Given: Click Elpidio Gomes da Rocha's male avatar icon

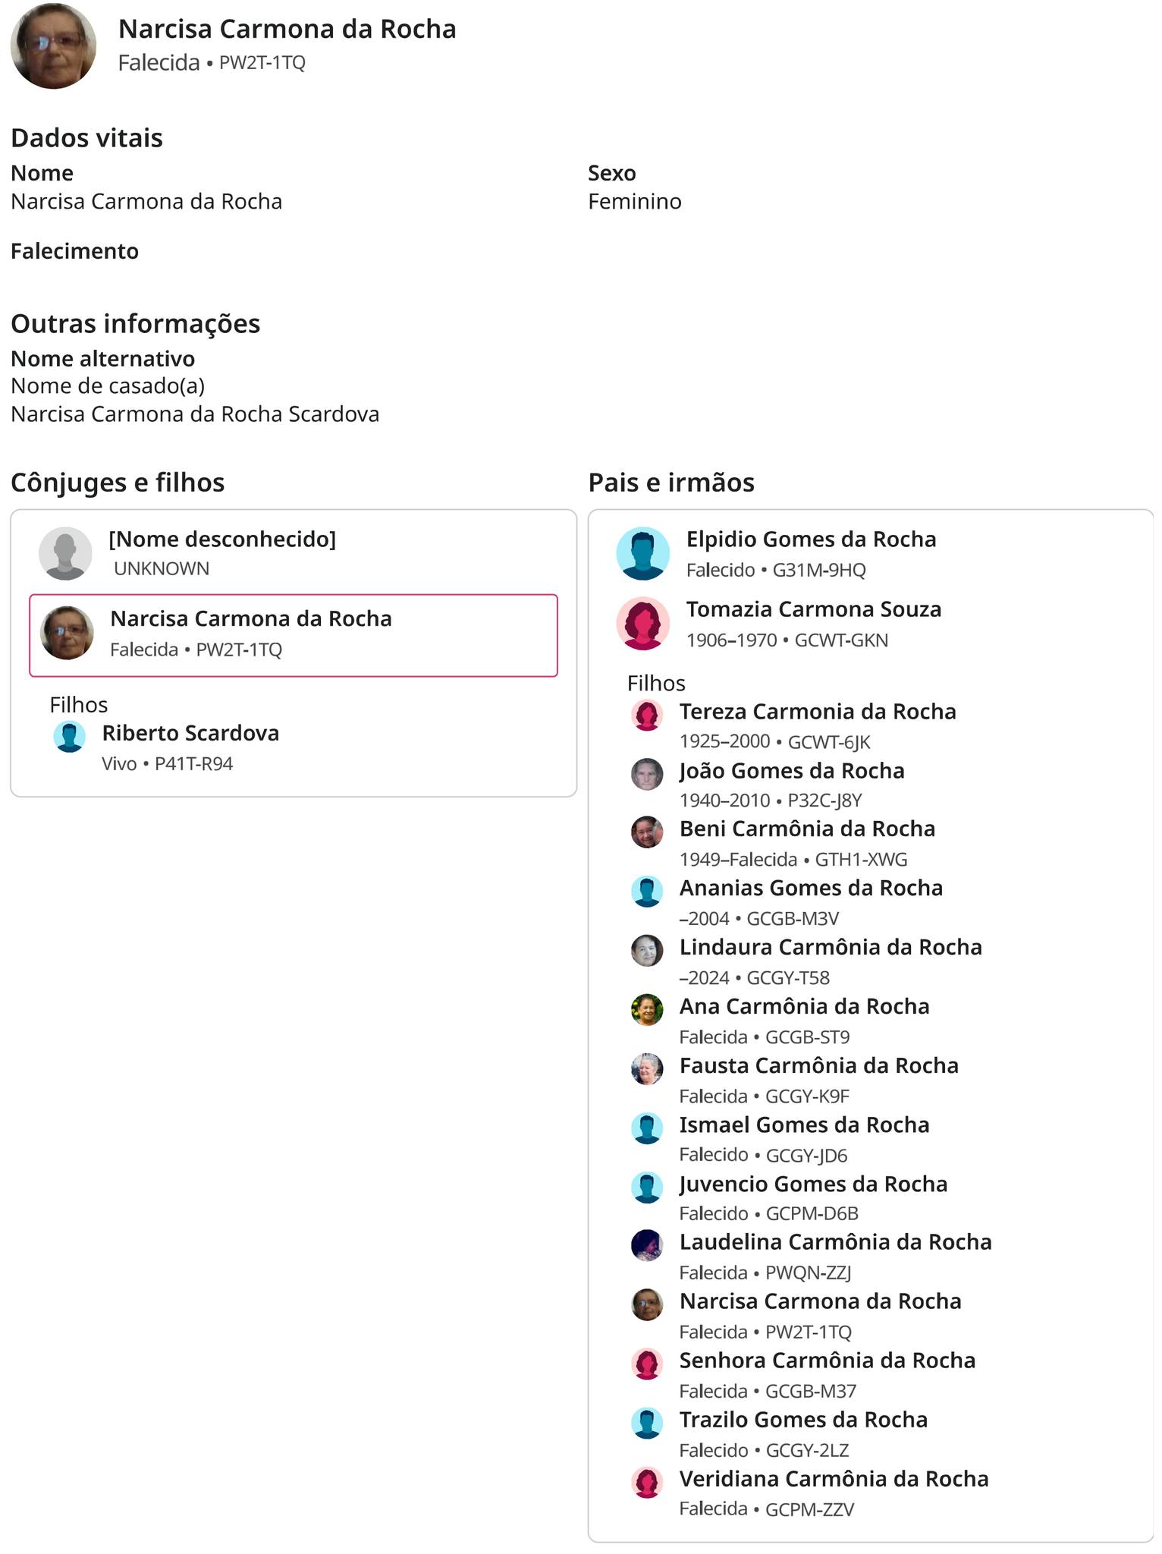Looking at the screenshot, I should pyautogui.click(x=642, y=553).
